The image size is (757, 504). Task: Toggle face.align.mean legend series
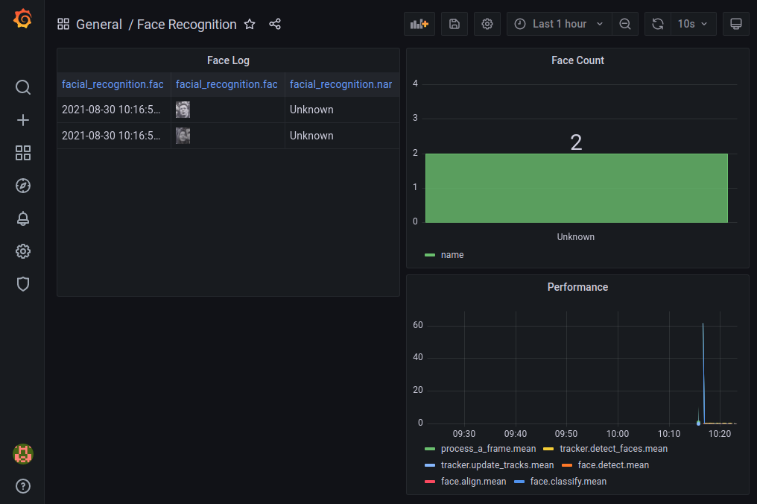[474, 482]
